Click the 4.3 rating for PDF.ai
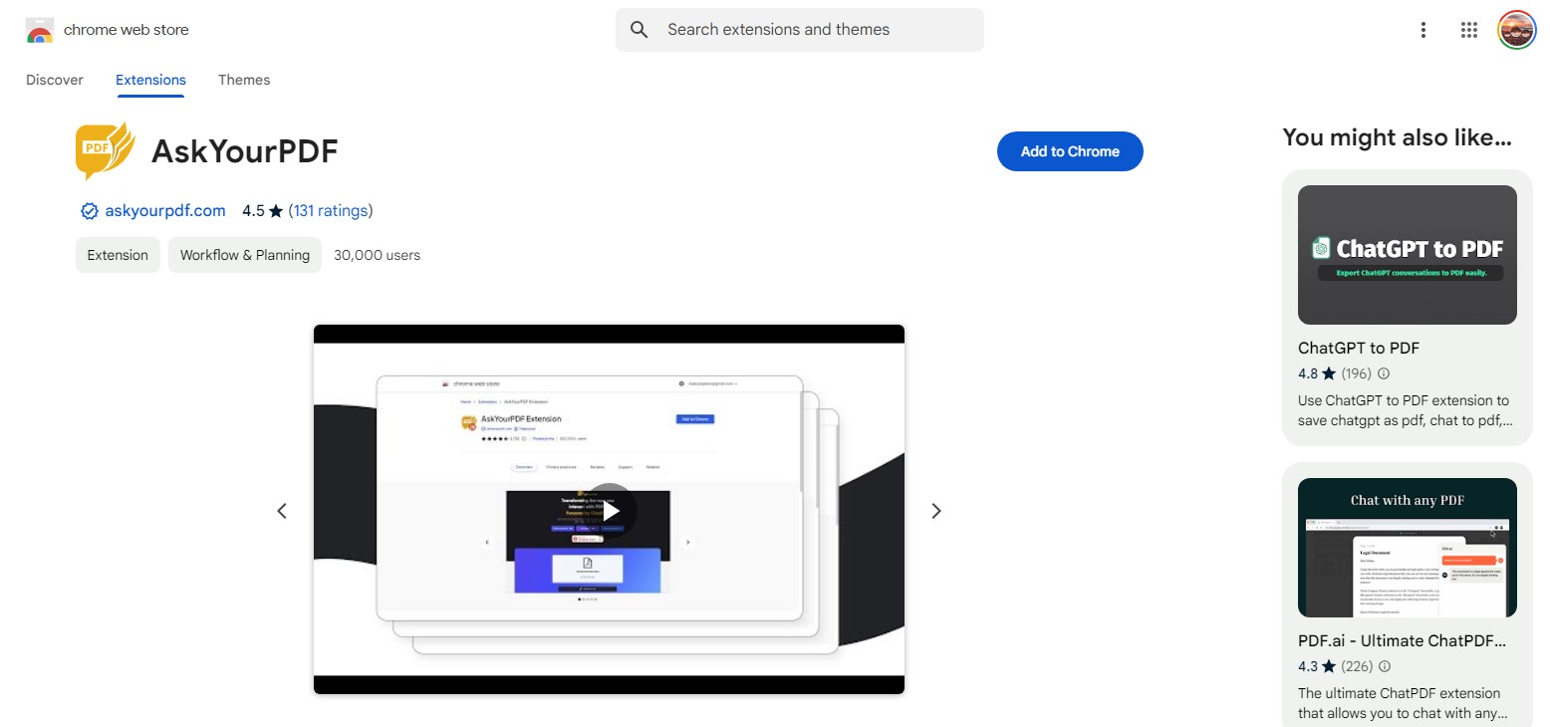 [1308, 667]
